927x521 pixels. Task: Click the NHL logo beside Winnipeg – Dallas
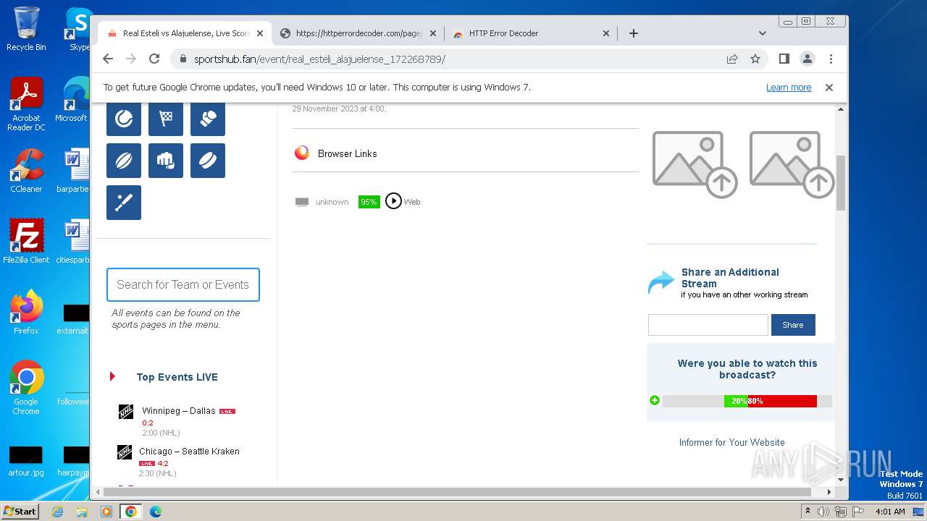click(126, 412)
